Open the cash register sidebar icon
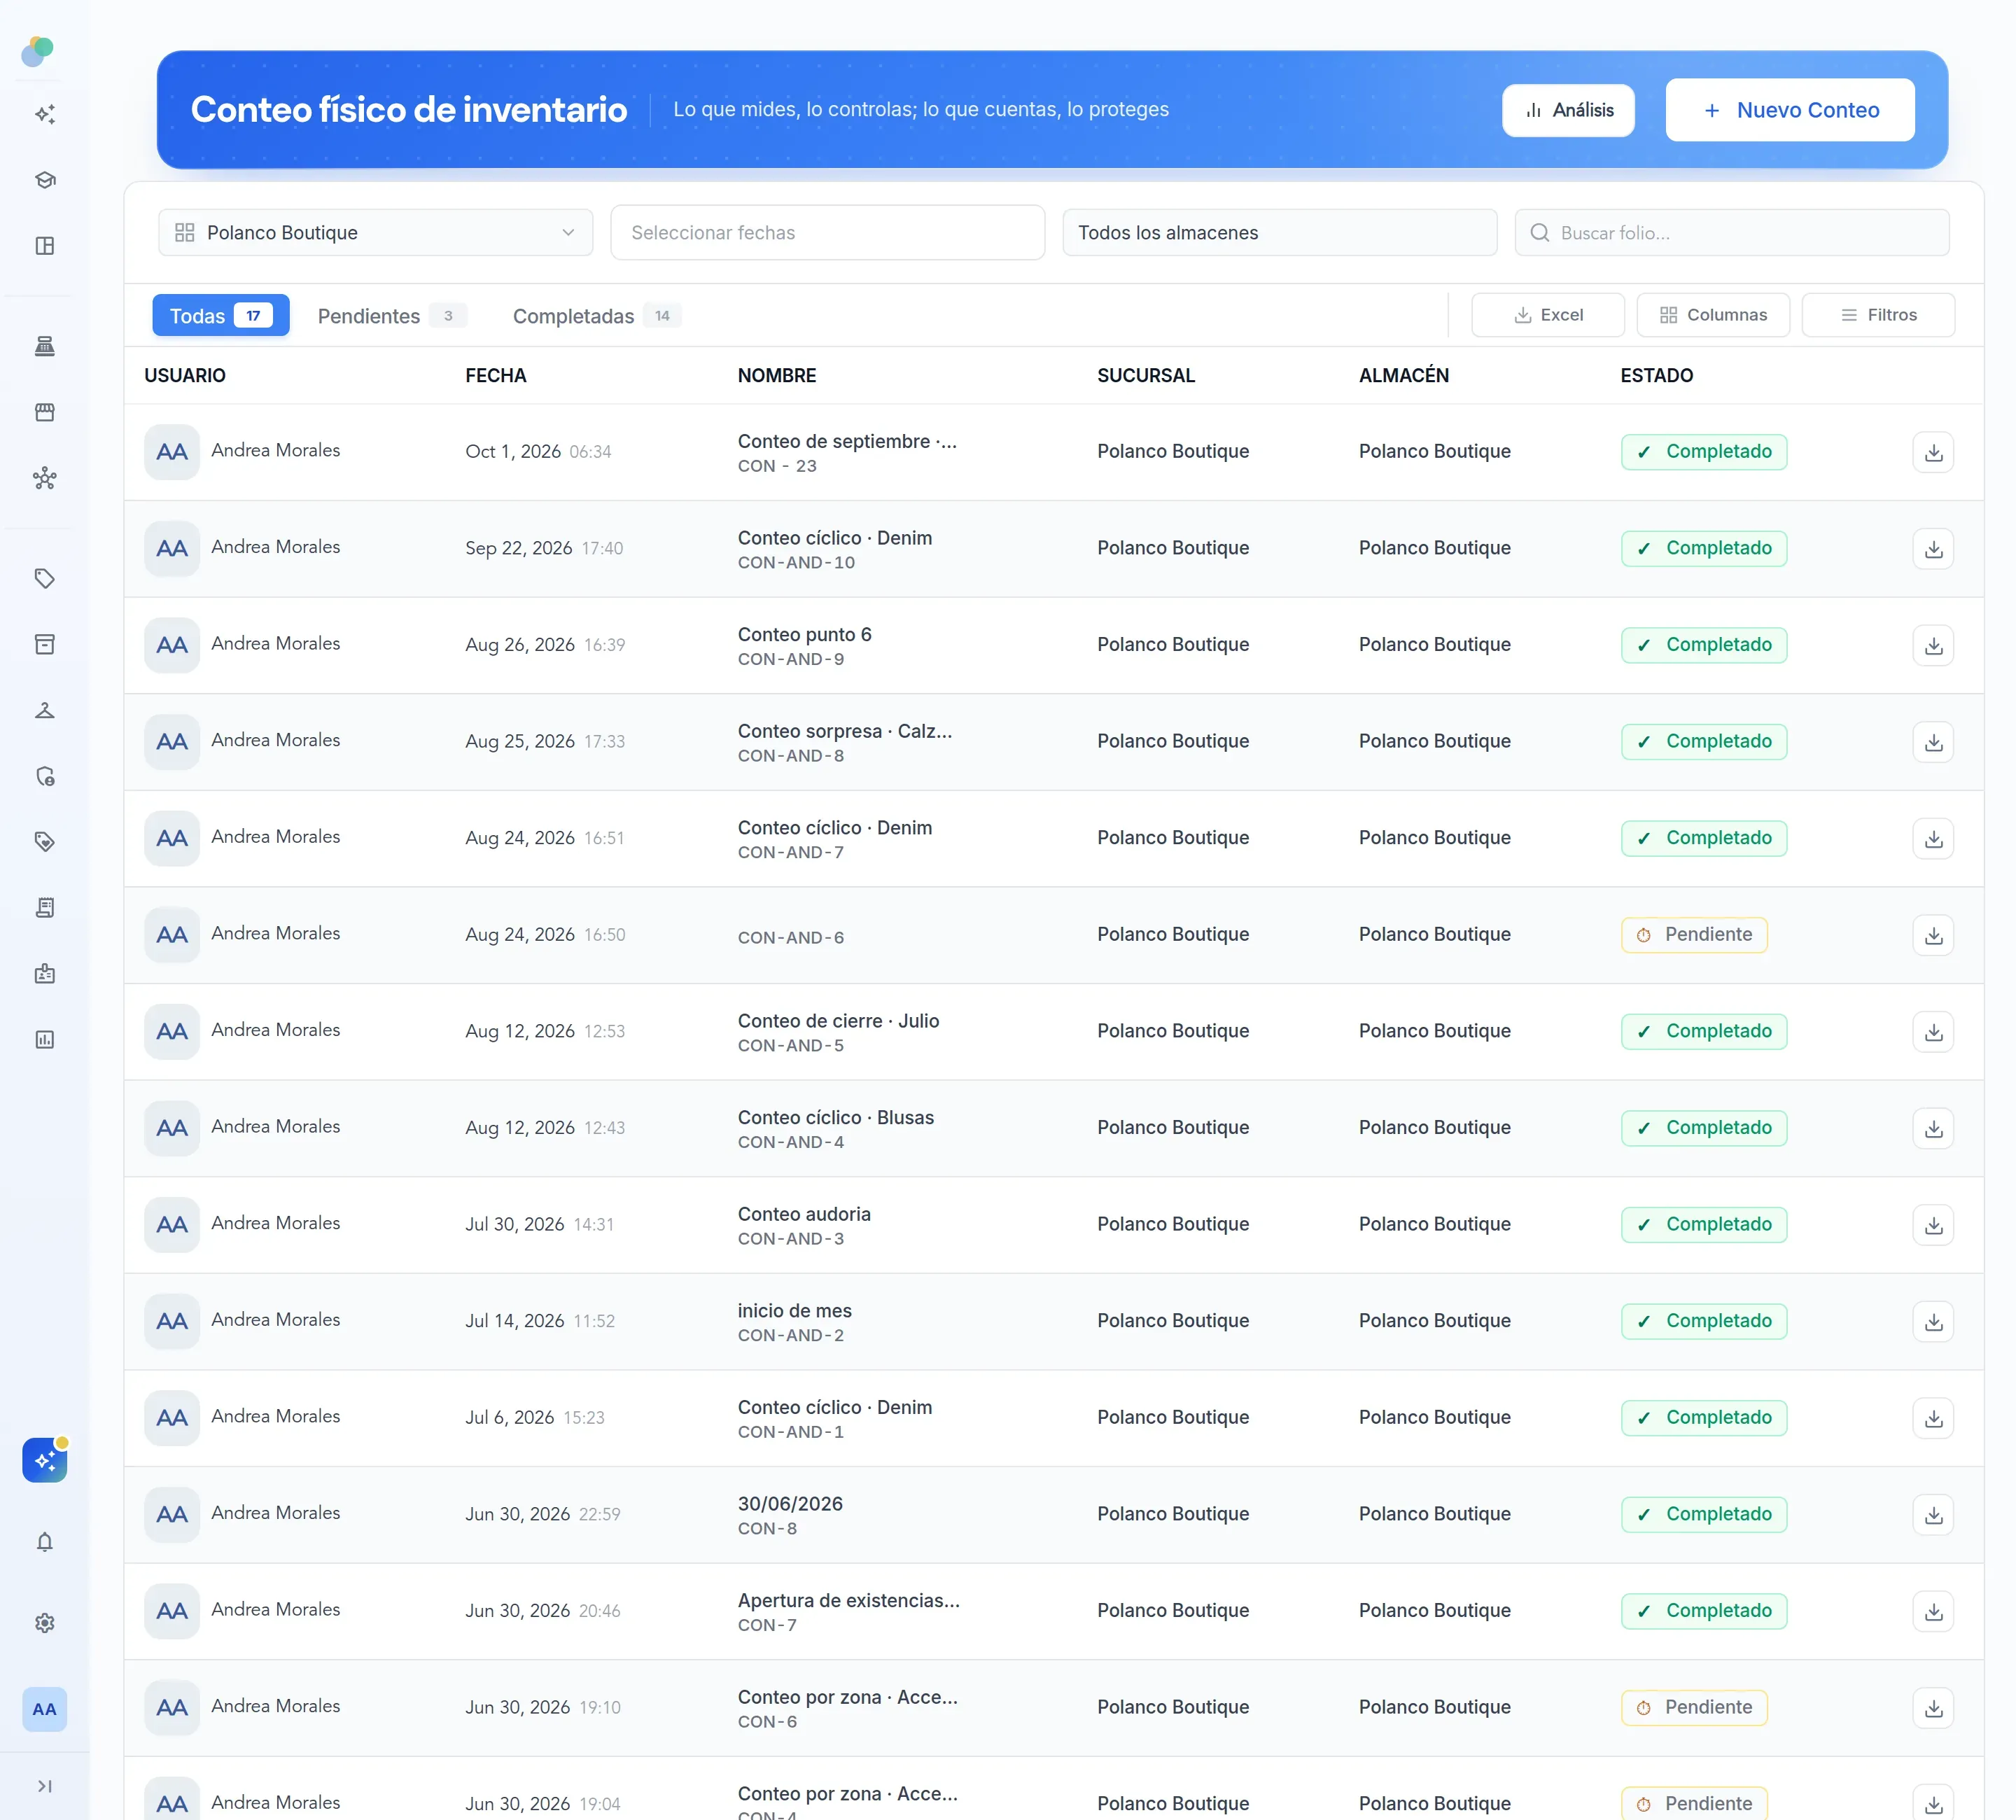2016x1820 pixels. click(x=44, y=346)
